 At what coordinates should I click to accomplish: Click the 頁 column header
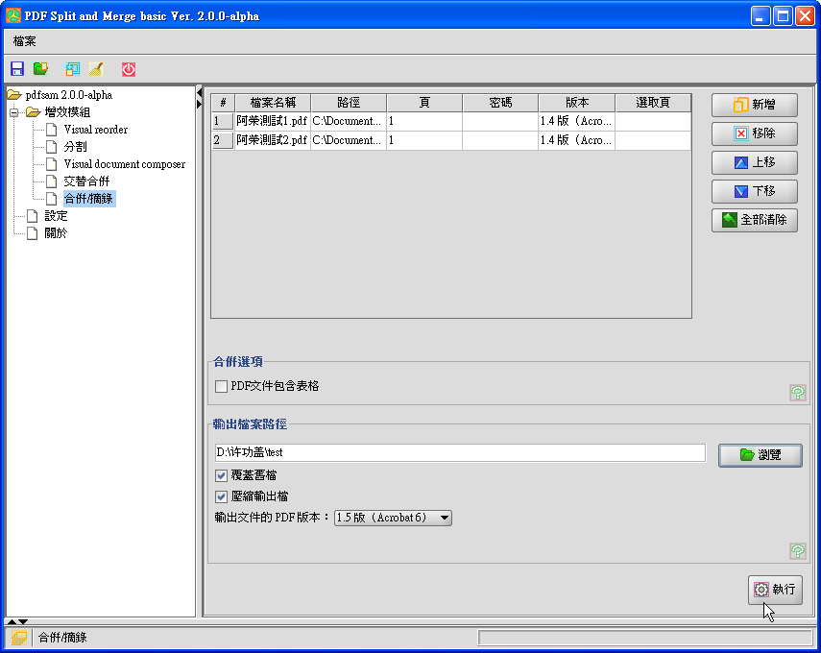[424, 103]
